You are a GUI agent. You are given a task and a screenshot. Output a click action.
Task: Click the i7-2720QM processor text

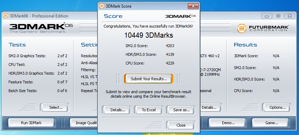(210, 70)
